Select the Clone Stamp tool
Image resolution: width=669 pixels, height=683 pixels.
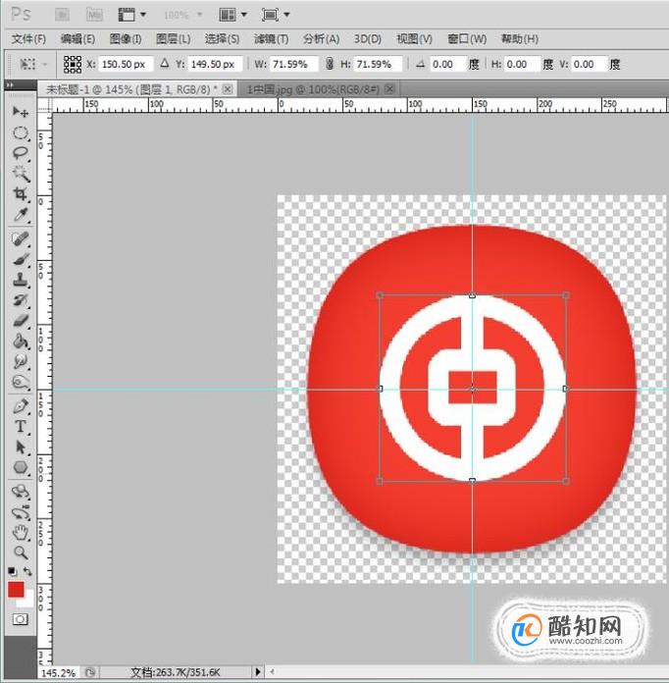20,280
